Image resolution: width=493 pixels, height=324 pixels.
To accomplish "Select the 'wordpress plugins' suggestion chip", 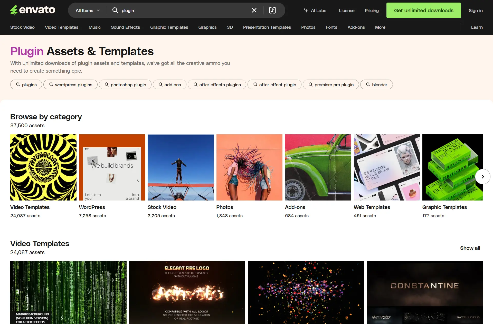I will (x=70, y=84).
